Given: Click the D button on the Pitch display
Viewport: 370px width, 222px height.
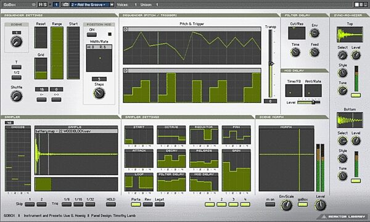Looking at the screenshot, I should point(126,29).
